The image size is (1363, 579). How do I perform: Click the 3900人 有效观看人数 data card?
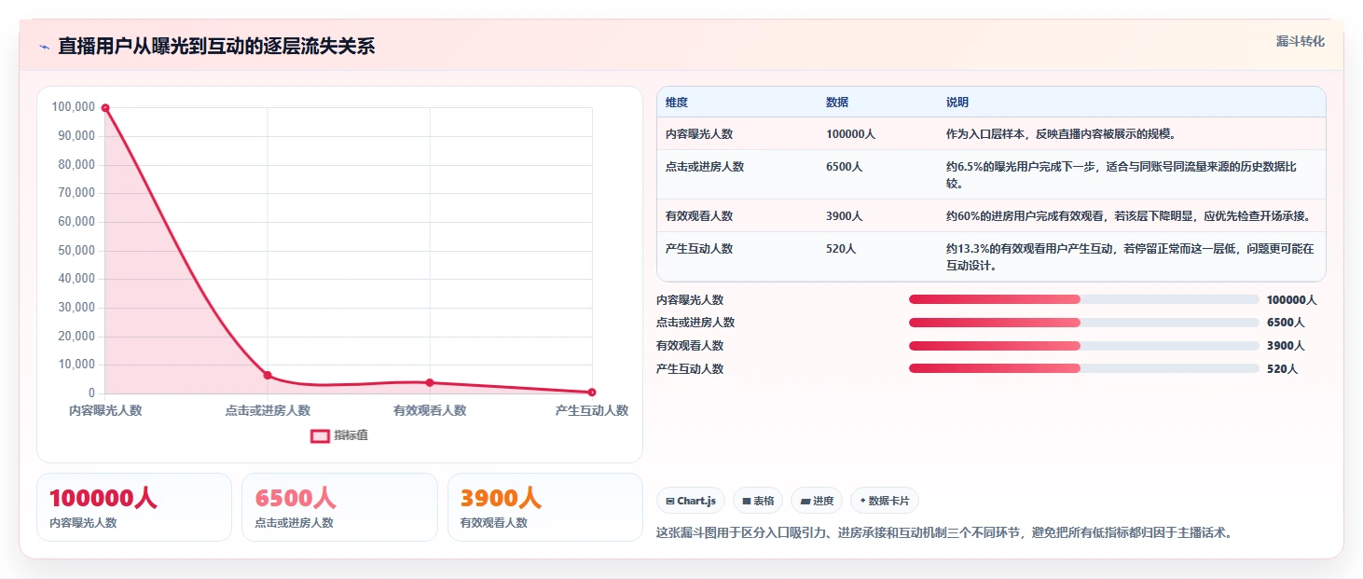point(545,507)
